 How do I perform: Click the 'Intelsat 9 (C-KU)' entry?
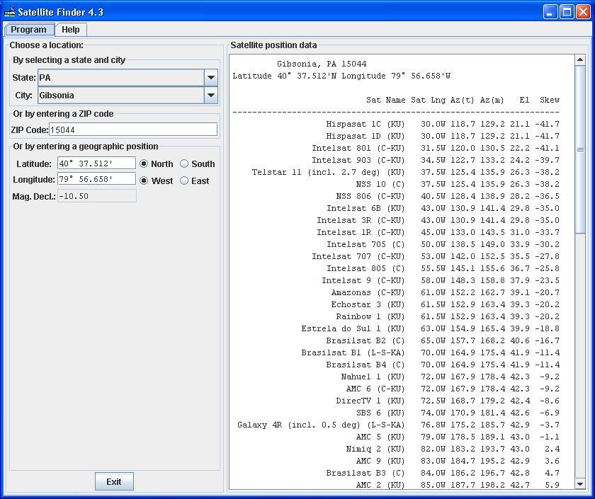(x=363, y=280)
